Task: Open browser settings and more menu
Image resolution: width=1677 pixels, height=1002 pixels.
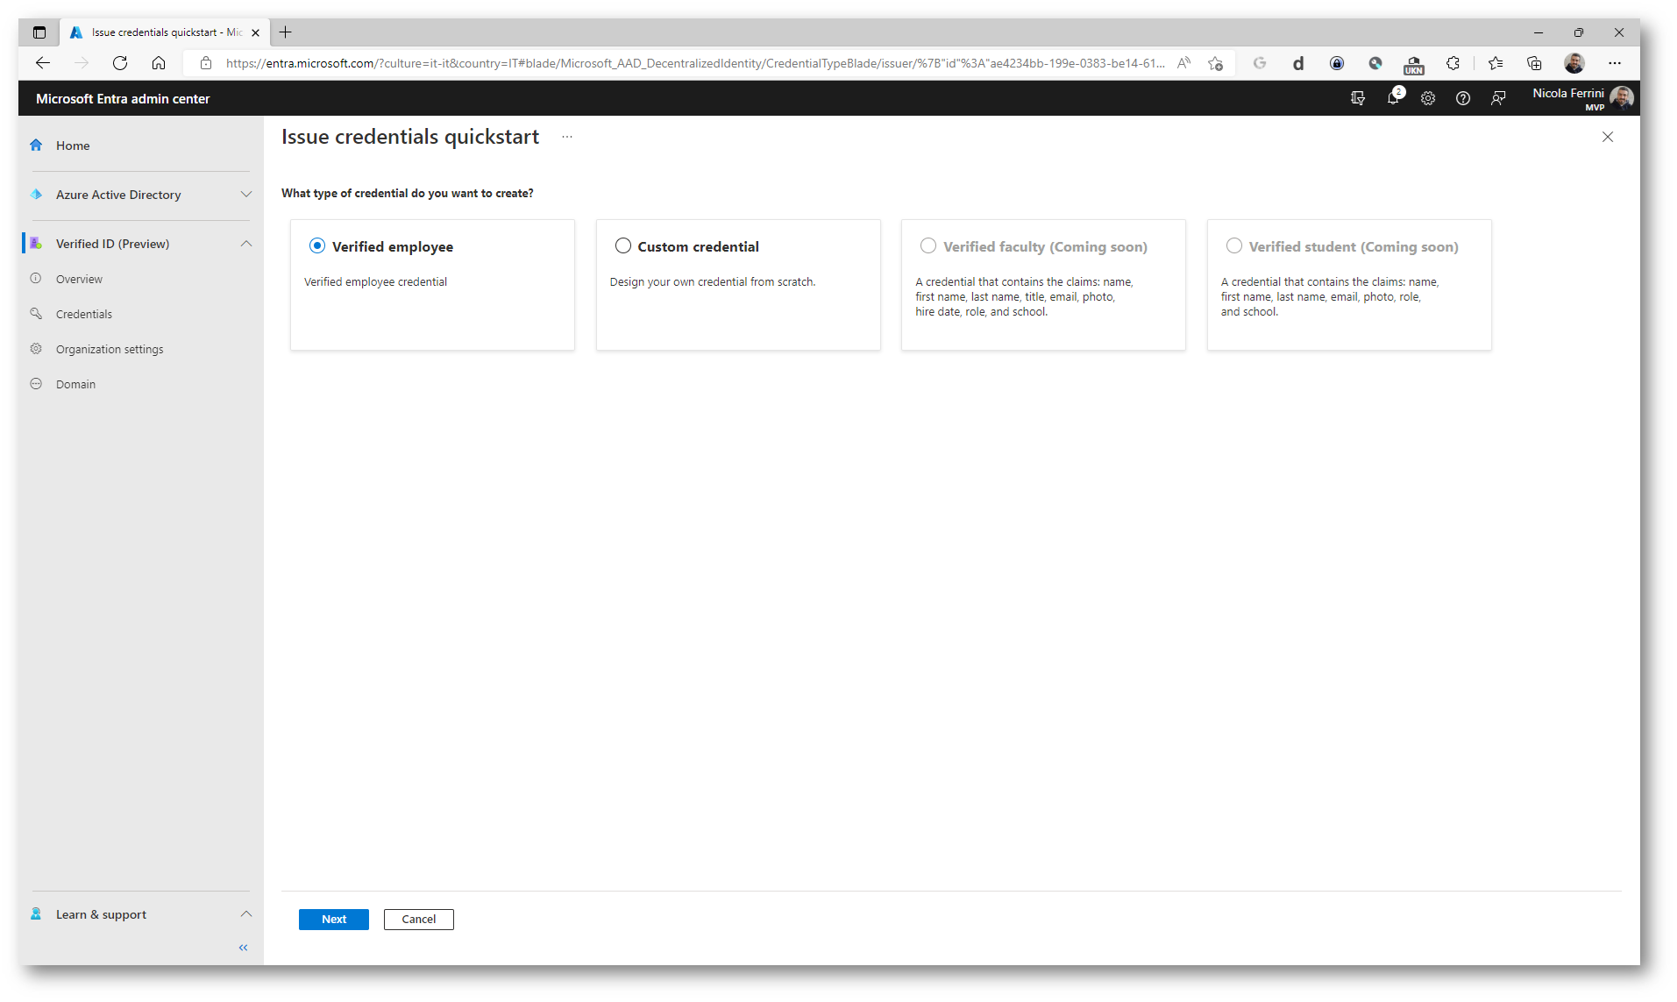Action: (1614, 63)
